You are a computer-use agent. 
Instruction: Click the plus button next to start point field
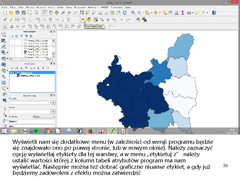[x=53, y=103]
